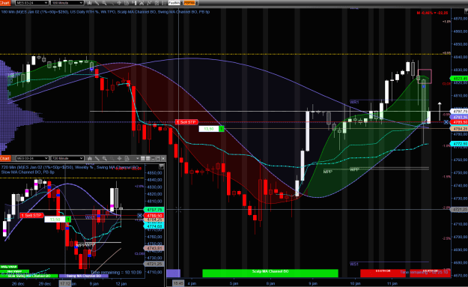Click the orange template button beside PasMA

[x=189, y=3]
